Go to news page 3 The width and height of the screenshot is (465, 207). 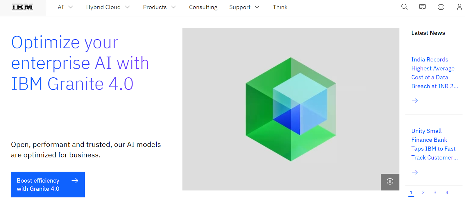click(435, 193)
